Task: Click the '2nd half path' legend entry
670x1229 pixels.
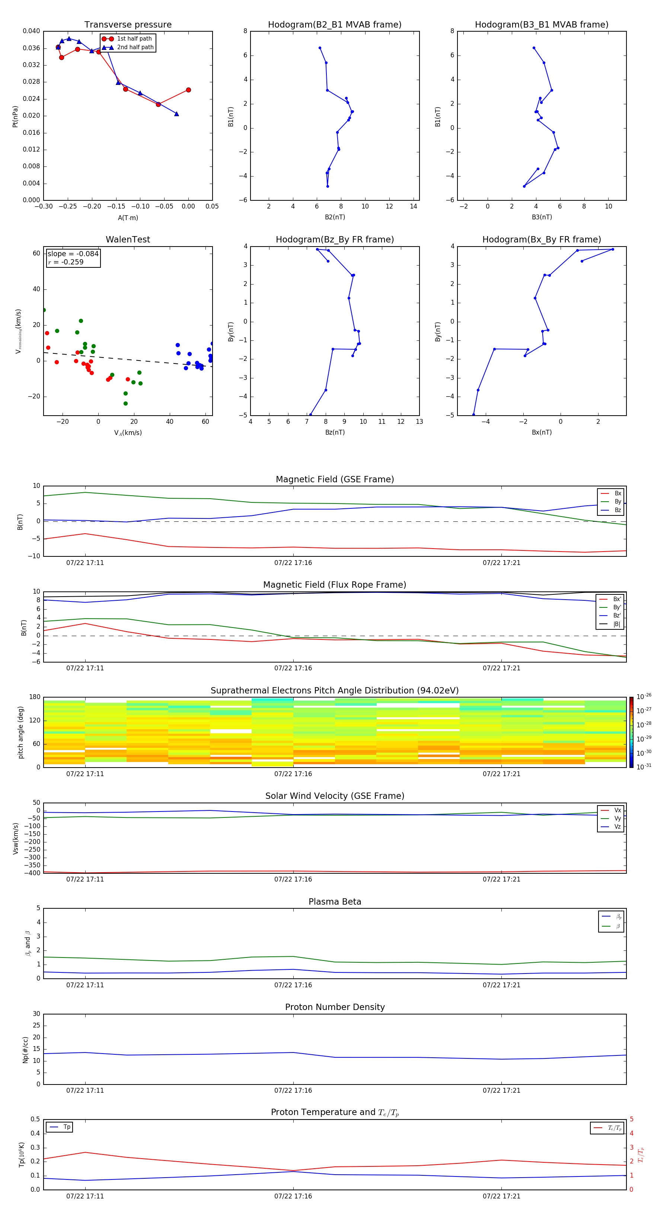Action: click(x=128, y=47)
